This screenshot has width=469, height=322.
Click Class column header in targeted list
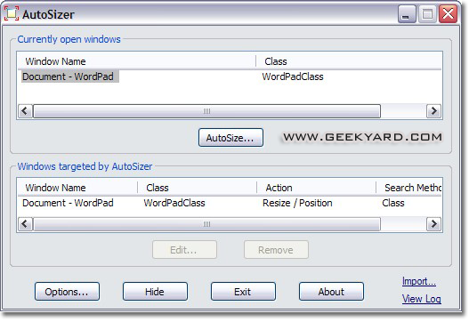pyautogui.click(x=197, y=188)
